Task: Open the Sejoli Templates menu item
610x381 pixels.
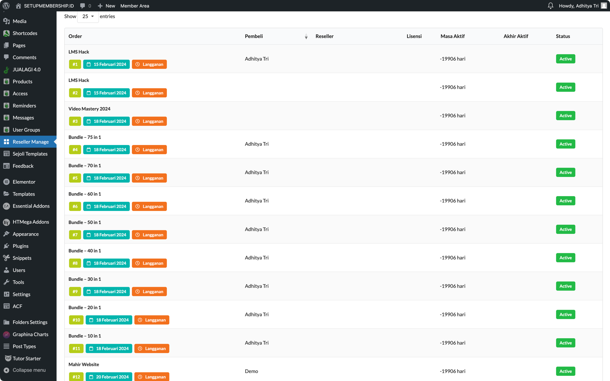Action: pyautogui.click(x=30, y=153)
